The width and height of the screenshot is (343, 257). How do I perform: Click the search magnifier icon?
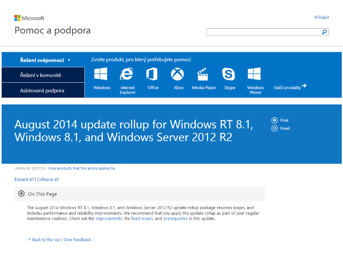(x=324, y=32)
